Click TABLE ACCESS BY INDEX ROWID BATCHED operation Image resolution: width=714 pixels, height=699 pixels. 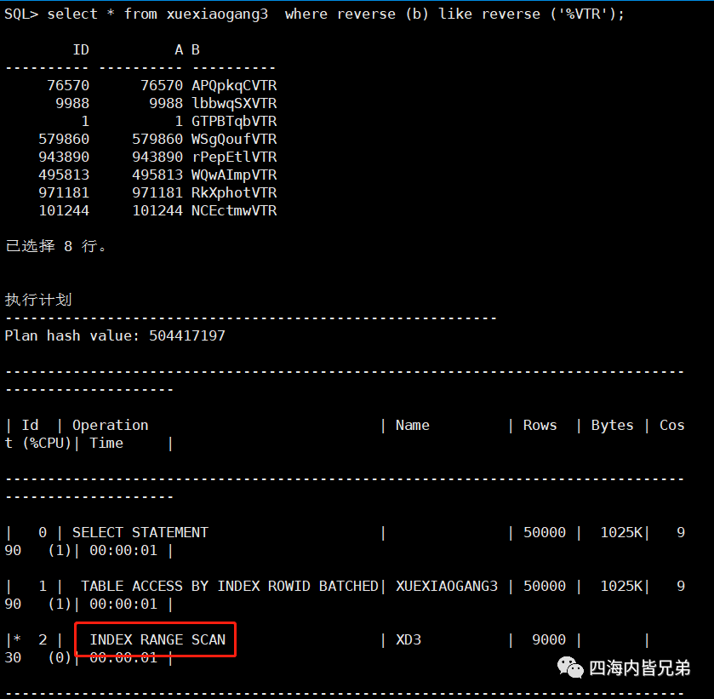[x=230, y=586]
